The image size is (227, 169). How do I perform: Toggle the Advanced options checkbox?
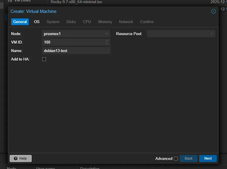click(176, 158)
